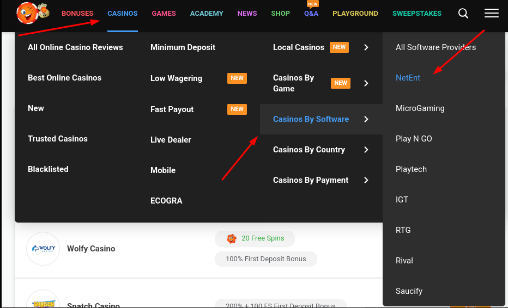The image size is (508, 308).
Task: Open the Casinos By Software submenu
Action: 311,119
